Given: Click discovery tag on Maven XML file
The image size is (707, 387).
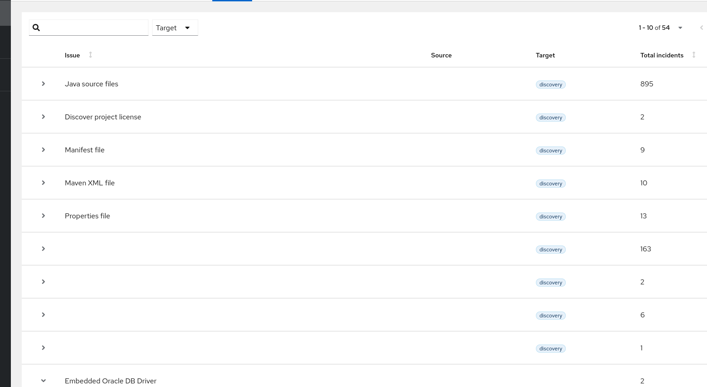Looking at the screenshot, I should 550,184.
